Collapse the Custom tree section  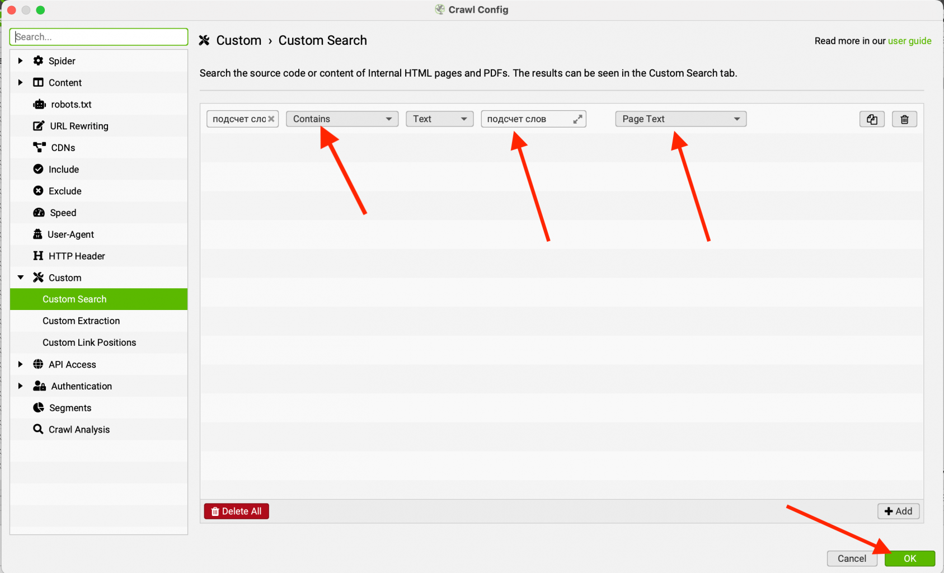coord(21,278)
